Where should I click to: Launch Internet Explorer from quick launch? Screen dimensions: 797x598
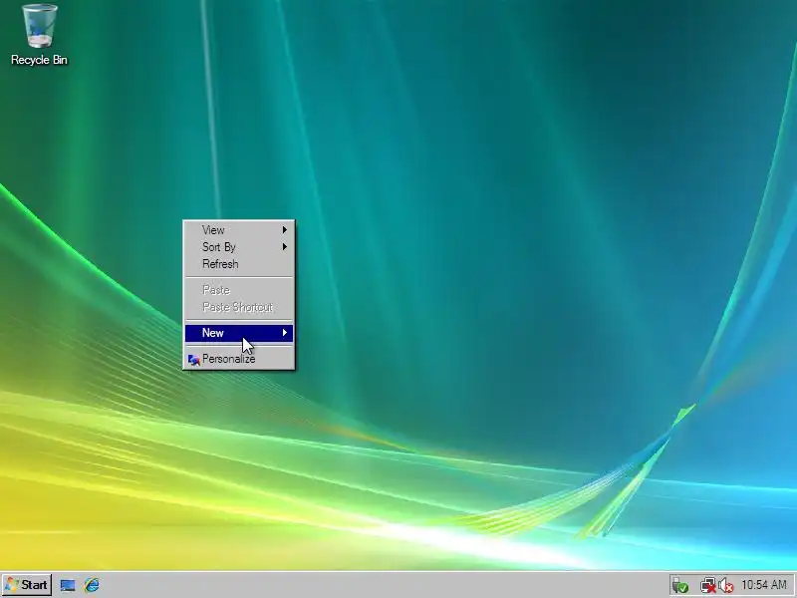(92, 585)
